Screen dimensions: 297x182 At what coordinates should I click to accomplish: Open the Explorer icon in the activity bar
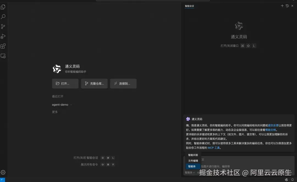point(4,7)
